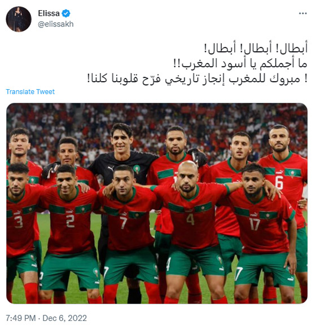The image size is (316, 330).
Task: Open Elissa's round profile avatar
Action: (19, 19)
